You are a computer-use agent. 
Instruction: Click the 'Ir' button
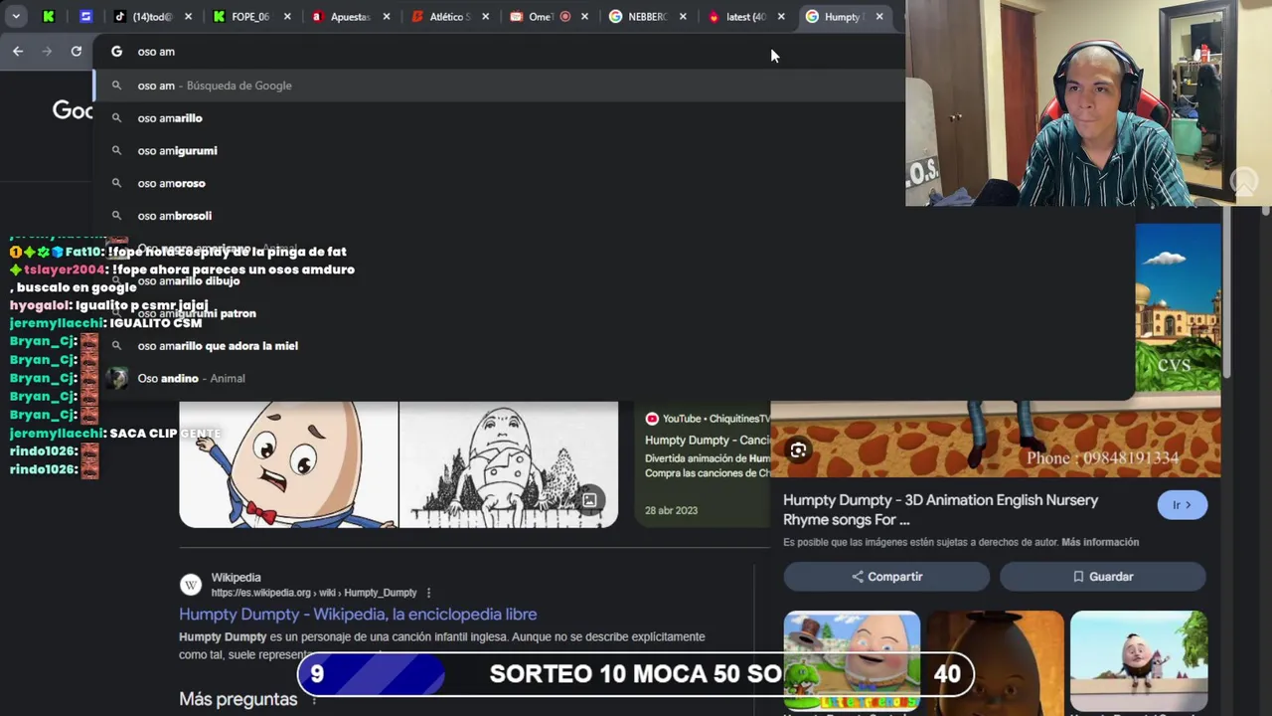pos(1182,505)
